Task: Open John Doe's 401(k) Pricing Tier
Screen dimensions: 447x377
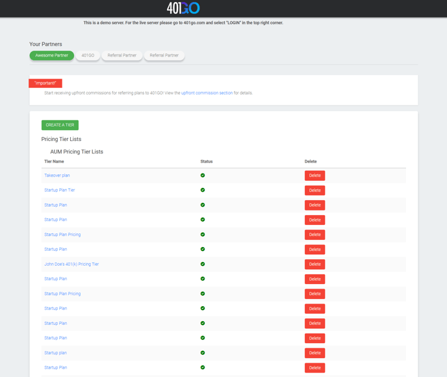Action: 71,265
